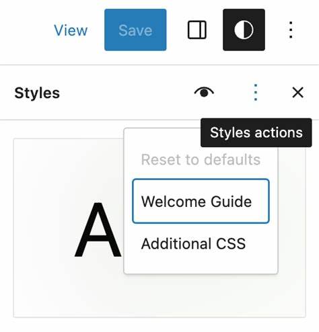The image size is (319, 332).
Task: Click the Styles actions tooltip label
Action: click(x=256, y=132)
